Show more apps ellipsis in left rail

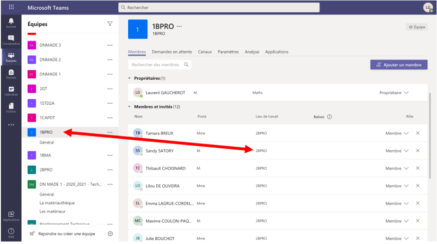[x=11, y=125]
